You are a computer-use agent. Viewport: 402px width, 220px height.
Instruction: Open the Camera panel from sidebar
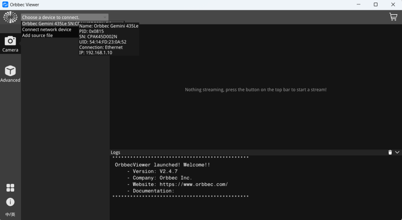(x=10, y=43)
